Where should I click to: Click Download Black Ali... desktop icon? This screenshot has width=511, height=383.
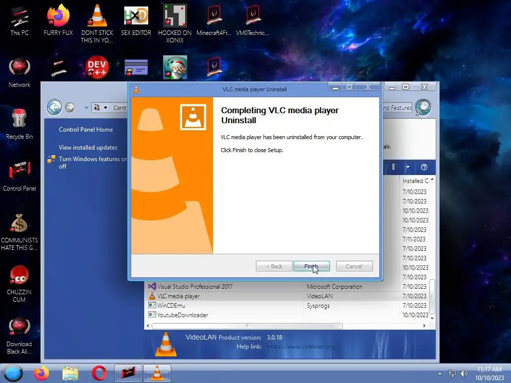[x=19, y=336]
